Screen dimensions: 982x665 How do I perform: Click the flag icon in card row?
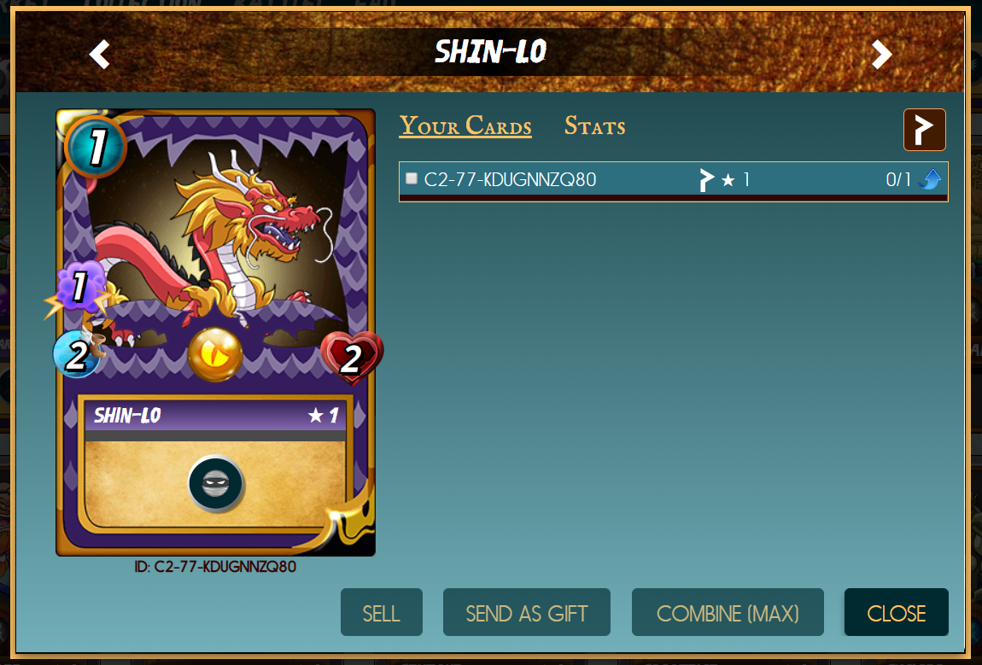point(706,180)
